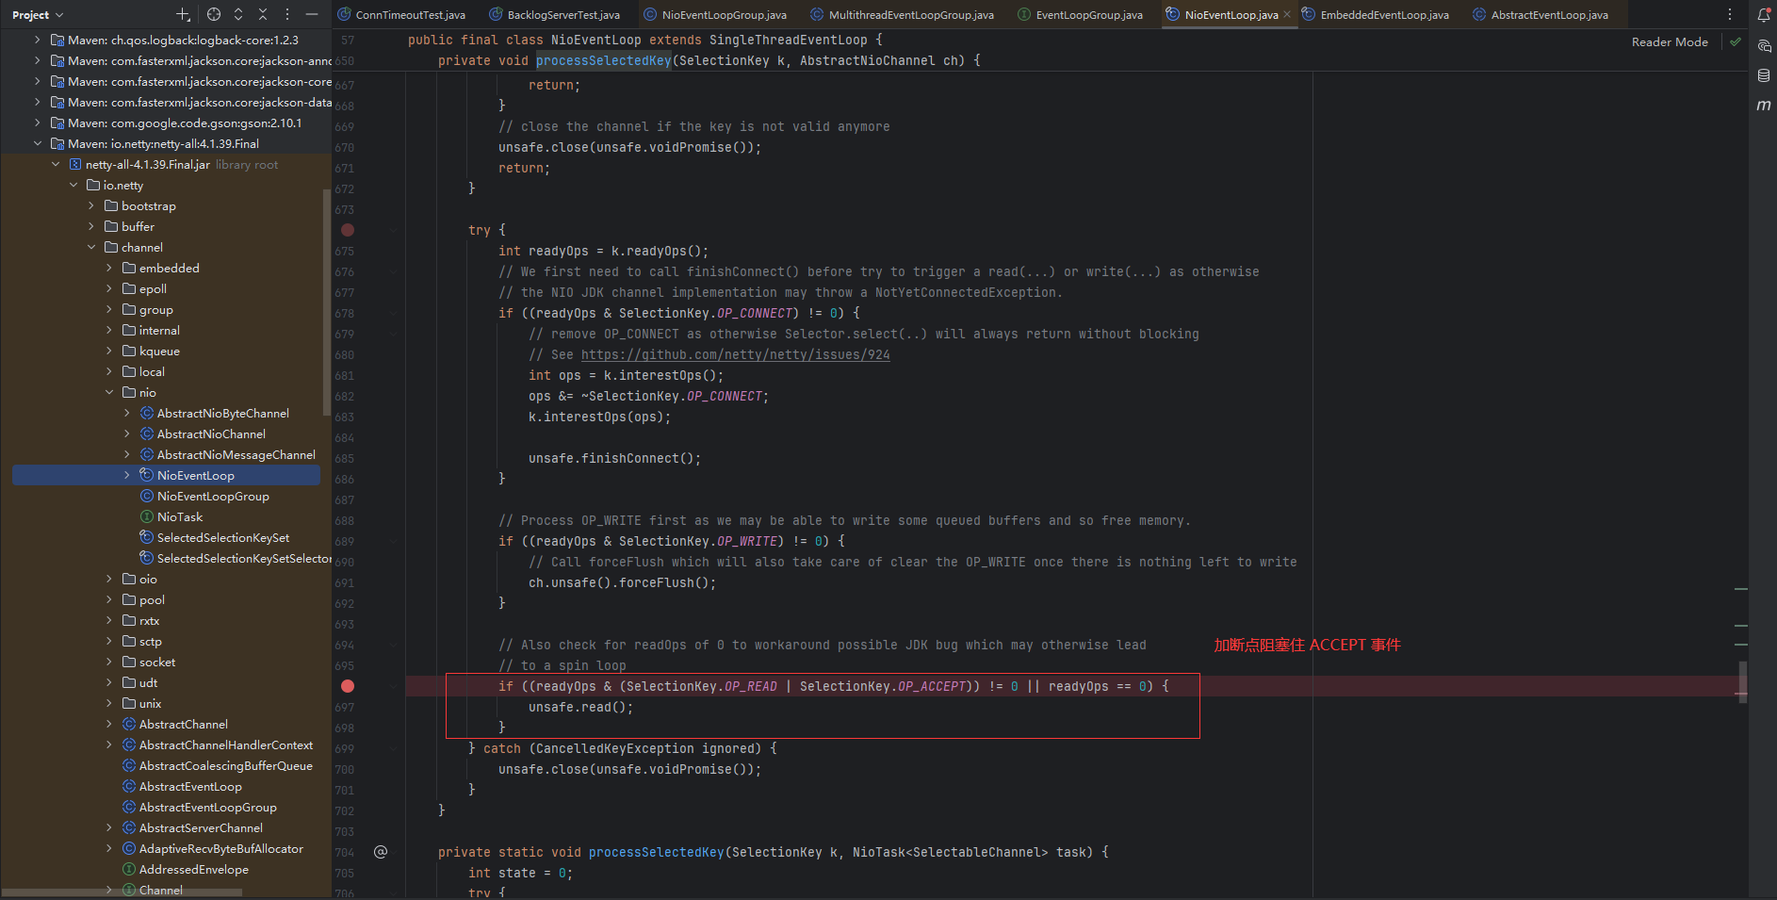Open Project panel options menu

pyautogui.click(x=287, y=14)
